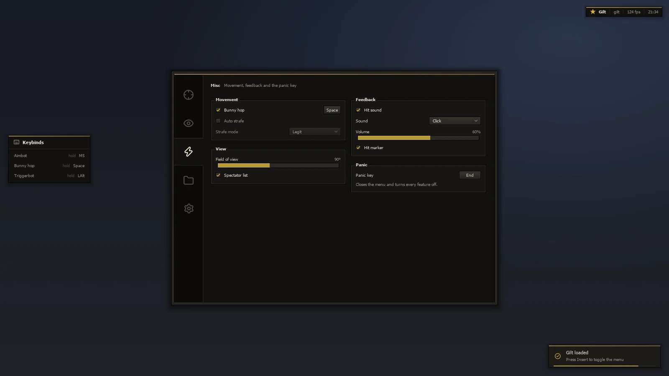Viewport: 669px width, 376px height.
Task: Uncheck the Spectator list option
Action: 218,175
